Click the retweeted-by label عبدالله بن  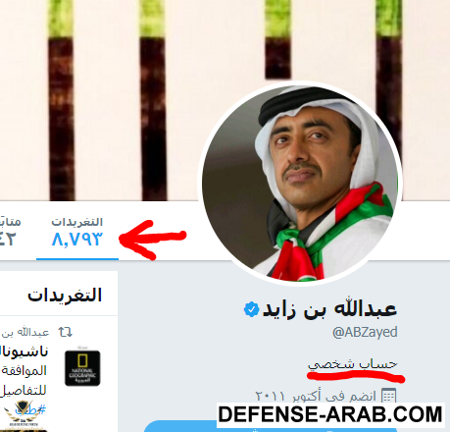(x=25, y=333)
